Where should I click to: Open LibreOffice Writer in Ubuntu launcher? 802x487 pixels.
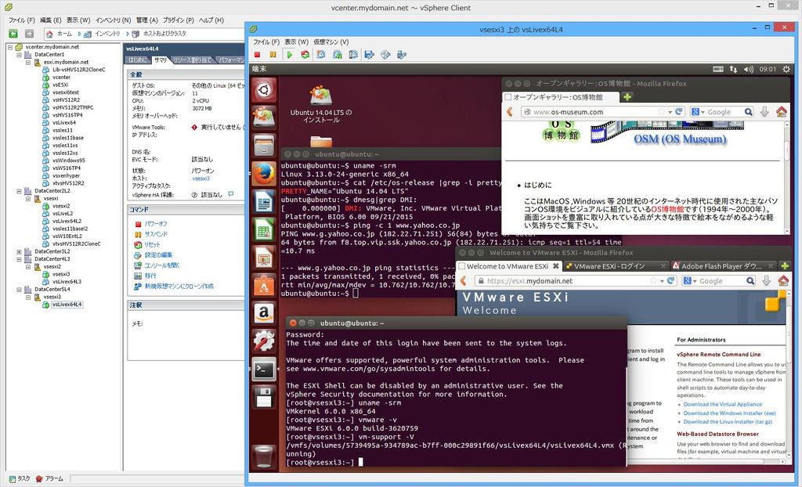point(264,202)
